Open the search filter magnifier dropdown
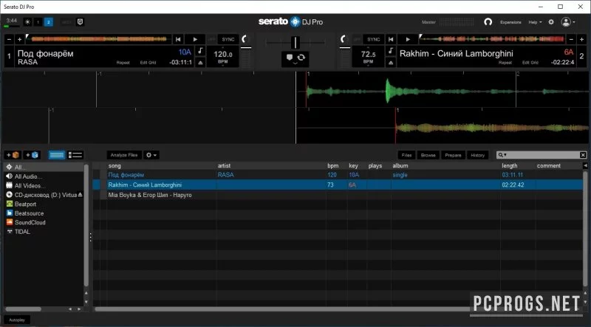Image resolution: width=591 pixels, height=327 pixels. point(502,155)
